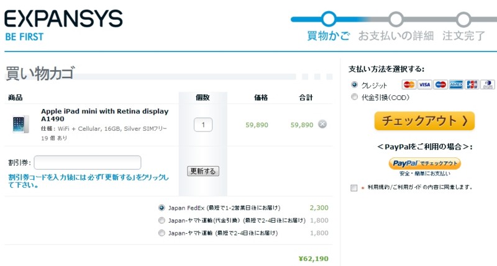497x266 pixels.
Task: Click the quantity input field
Action: click(203, 125)
